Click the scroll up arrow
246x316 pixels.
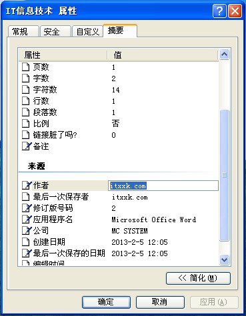click(x=224, y=55)
